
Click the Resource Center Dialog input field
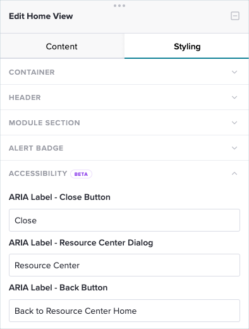click(124, 265)
